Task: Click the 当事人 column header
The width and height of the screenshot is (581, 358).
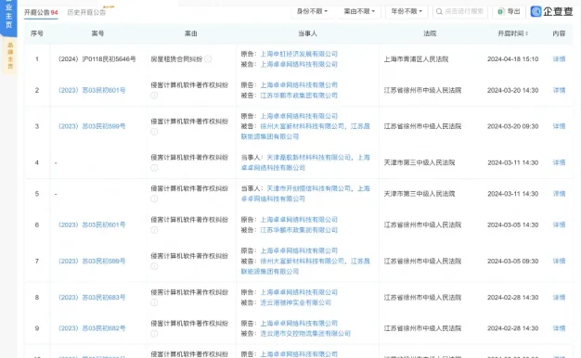Action: pyautogui.click(x=307, y=33)
